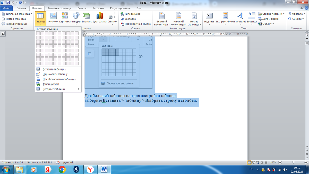The width and height of the screenshot is (309, 174).
Task: Click the zoom in plus button
Action: pos(306,163)
